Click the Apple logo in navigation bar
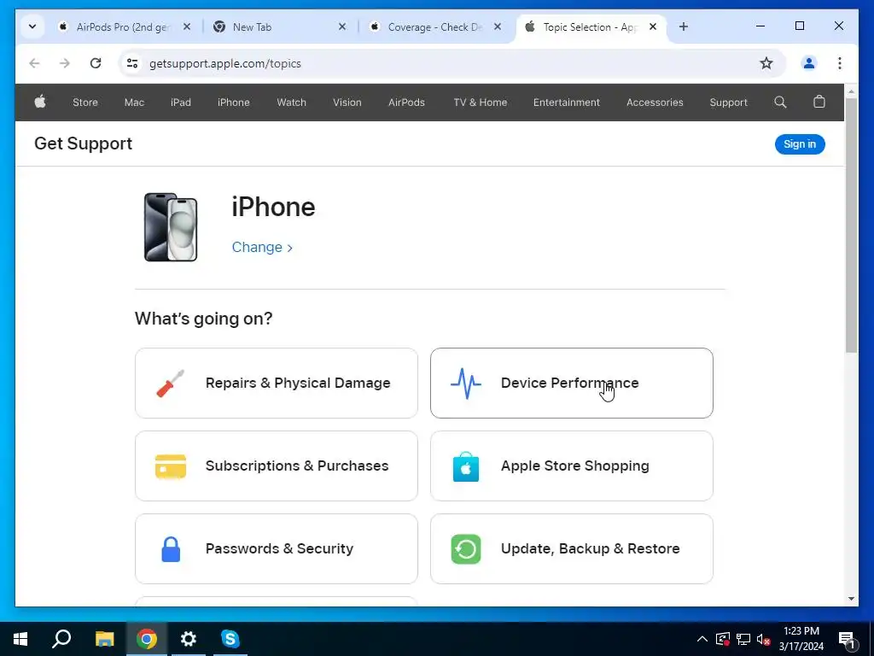Image resolution: width=874 pixels, height=656 pixels. click(40, 102)
